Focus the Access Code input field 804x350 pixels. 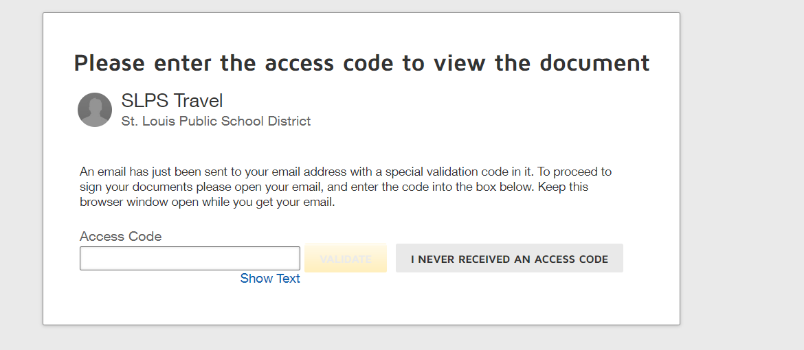click(x=190, y=259)
